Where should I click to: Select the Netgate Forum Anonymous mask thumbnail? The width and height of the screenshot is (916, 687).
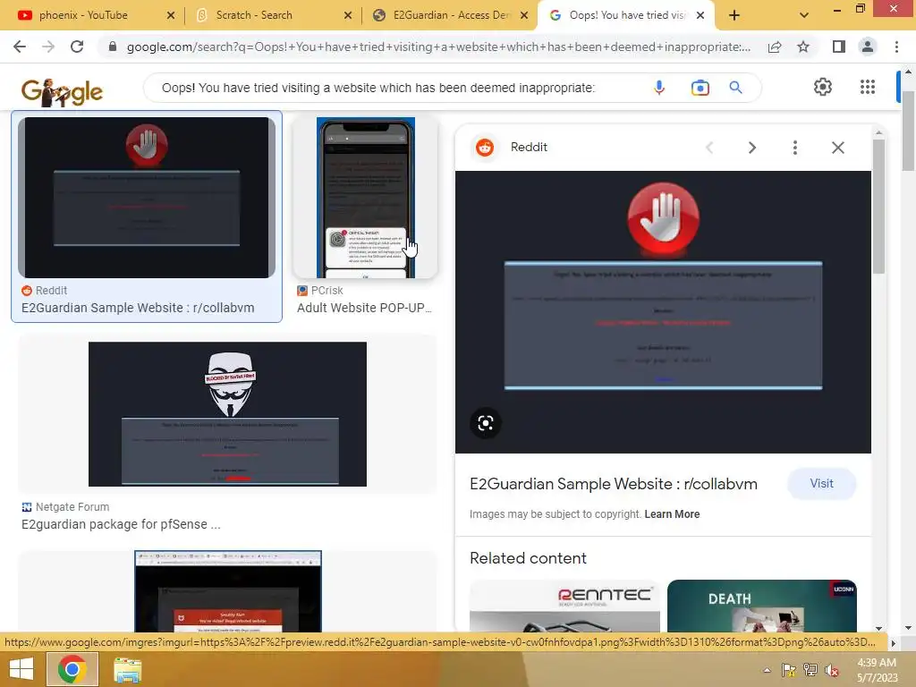[227, 414]
